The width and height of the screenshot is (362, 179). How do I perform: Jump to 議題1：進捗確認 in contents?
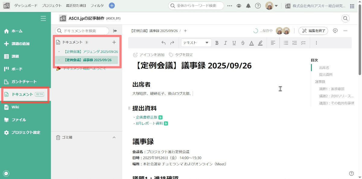tap(332, 89)
